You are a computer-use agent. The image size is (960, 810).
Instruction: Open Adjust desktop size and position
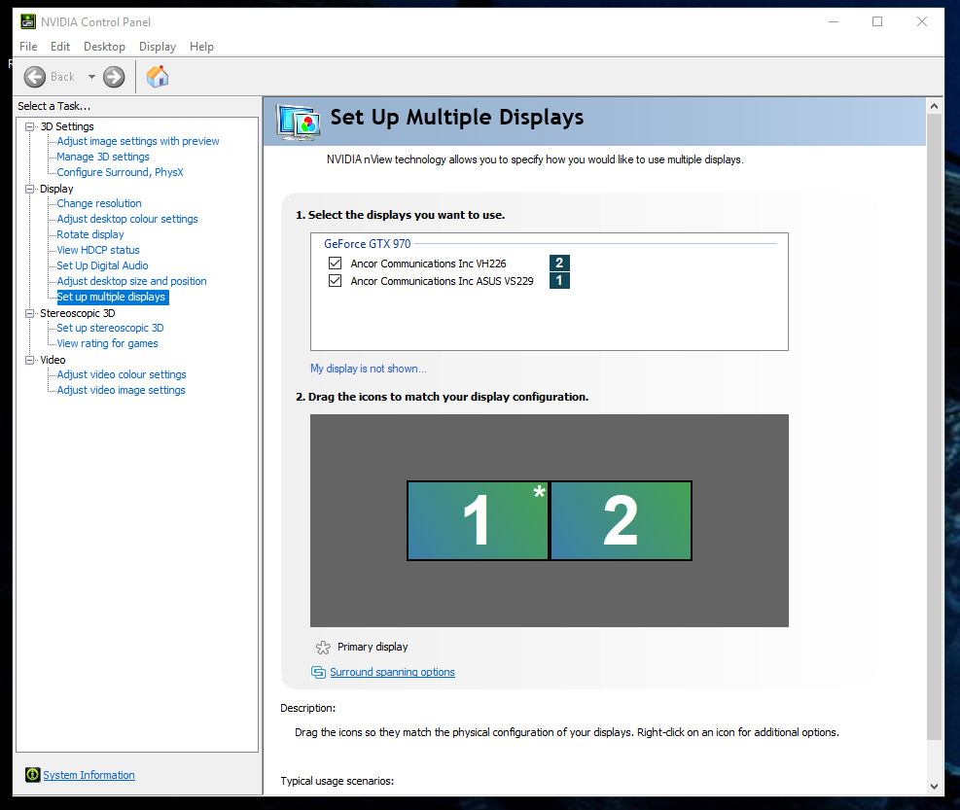(x=131, y=281)
